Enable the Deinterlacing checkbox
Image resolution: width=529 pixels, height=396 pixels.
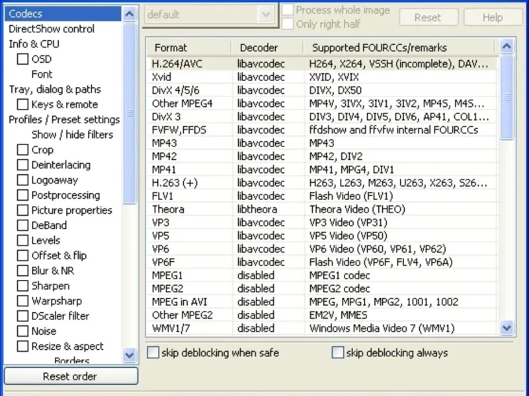[x=22, y=164]
